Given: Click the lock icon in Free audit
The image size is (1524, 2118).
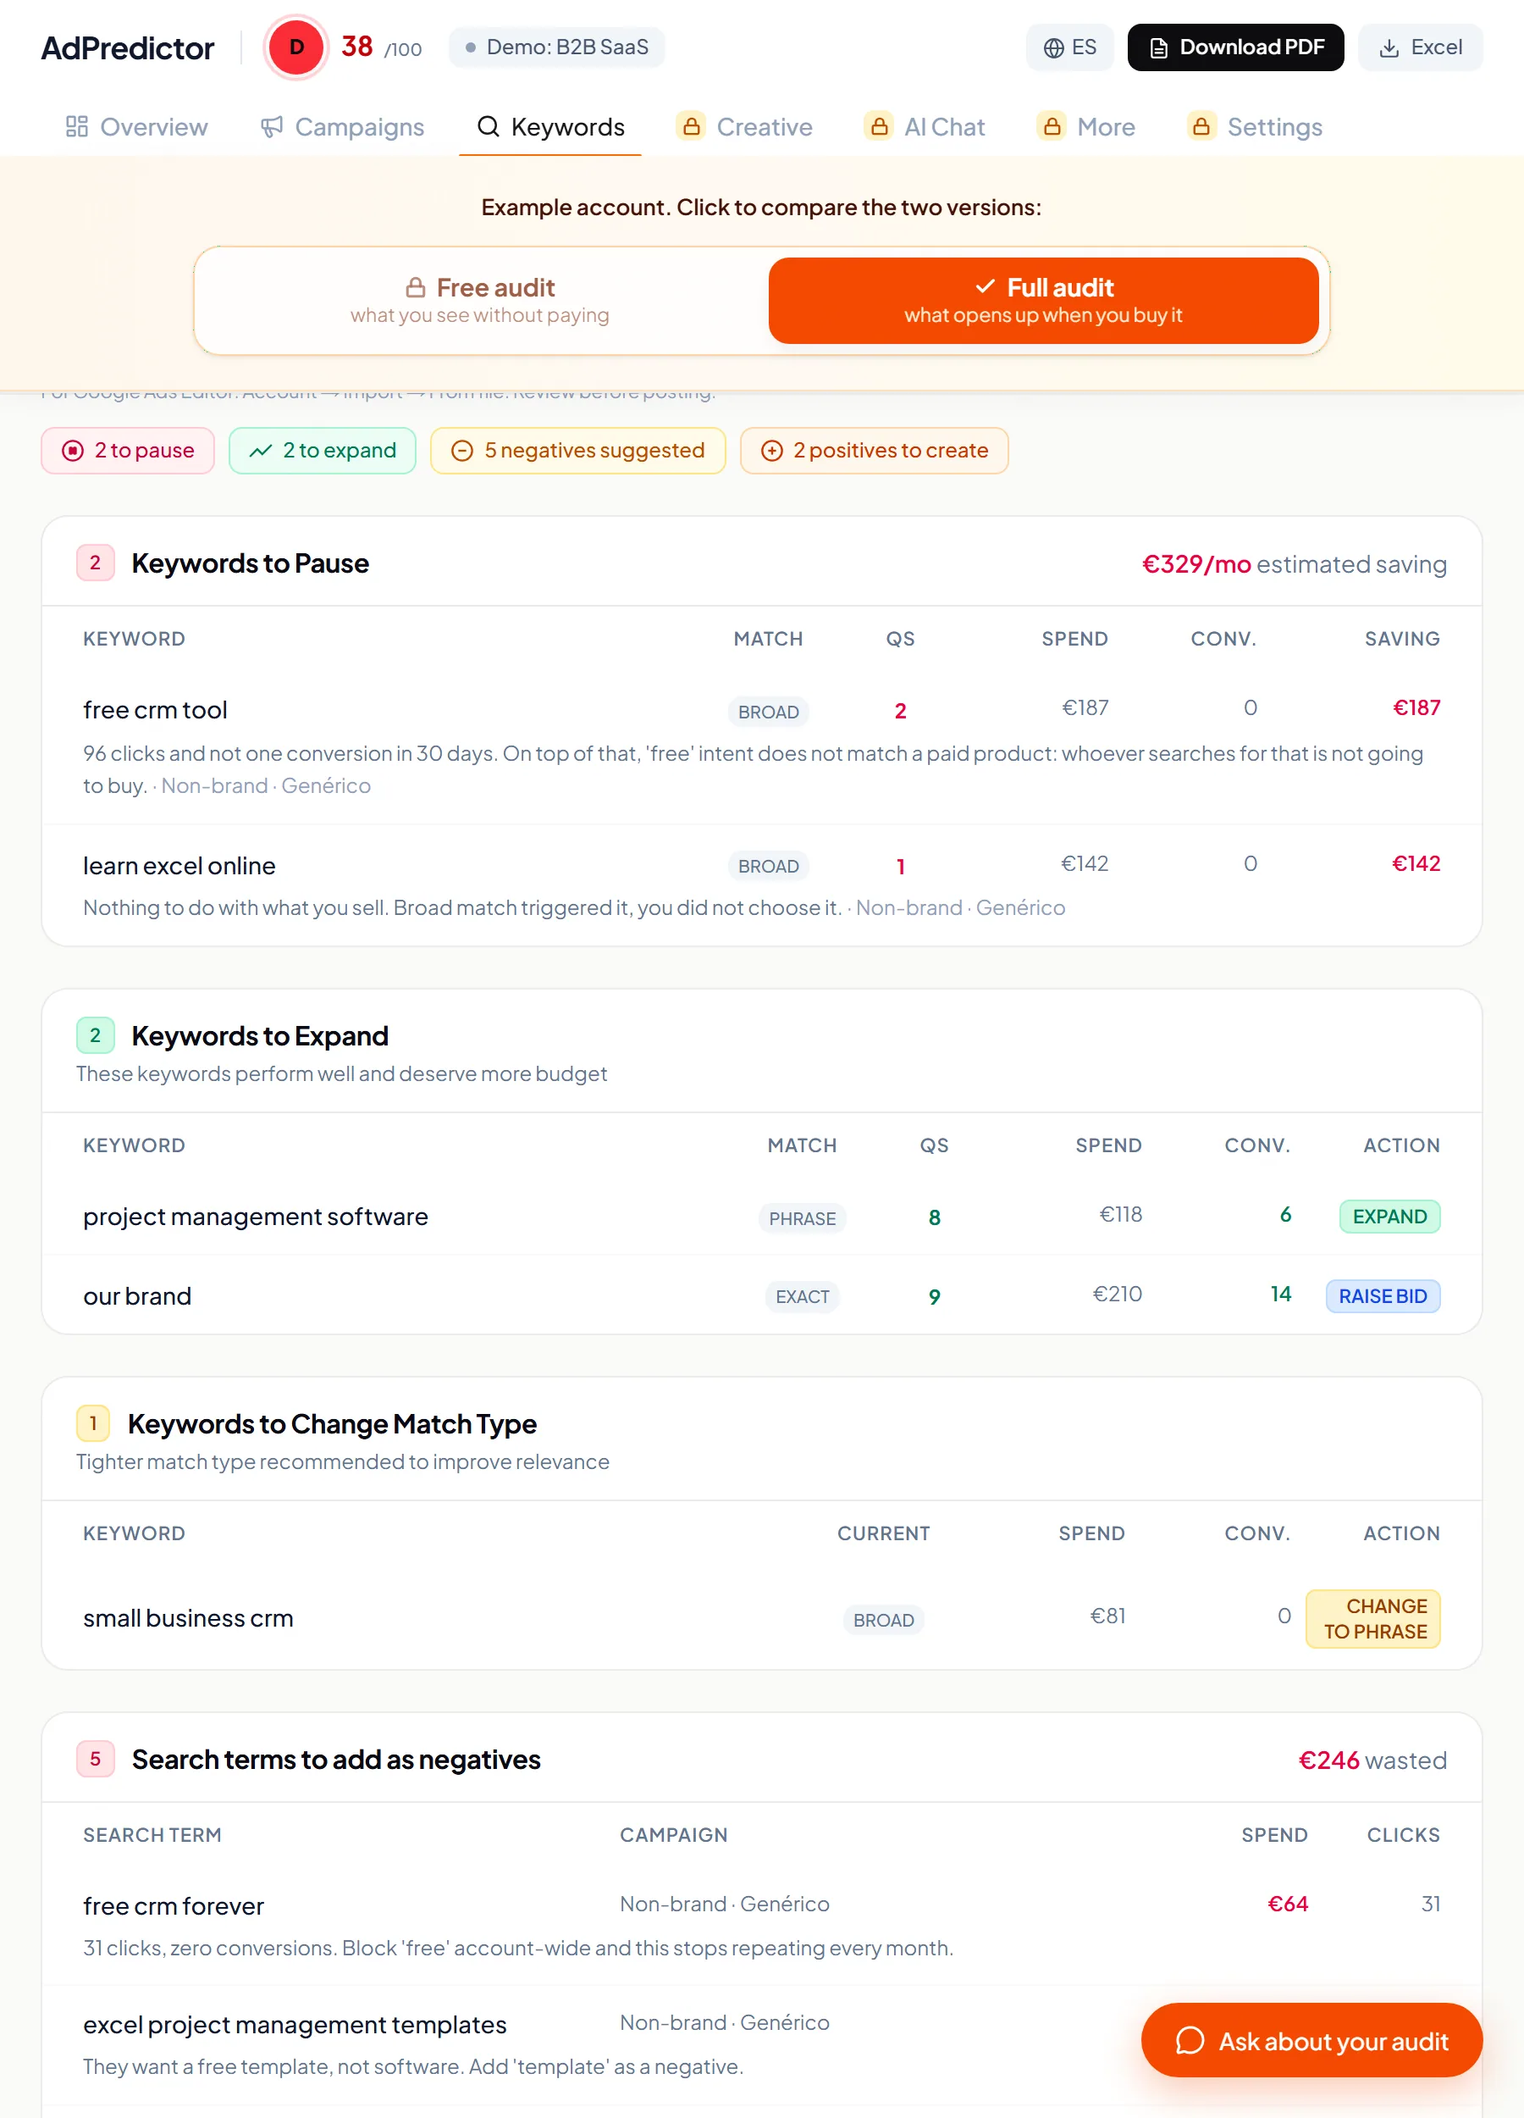Looking at the screenshot, I should click(x=417, y=288).
